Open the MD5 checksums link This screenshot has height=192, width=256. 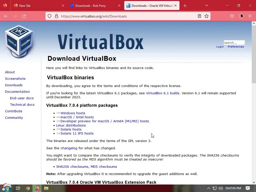pyautogui.click(x=104, y=167)
